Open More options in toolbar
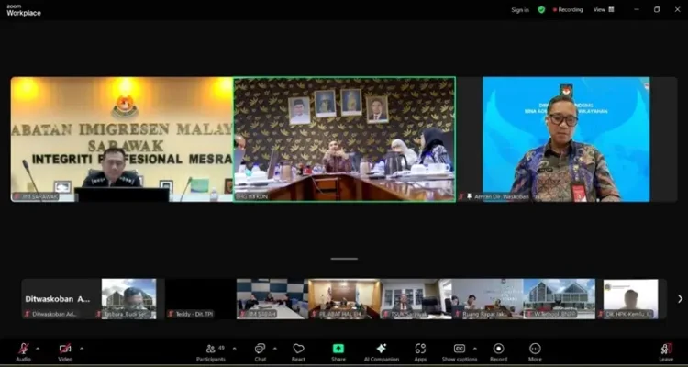The height and width of the screenshot is (367, 688). coord(535,350)
